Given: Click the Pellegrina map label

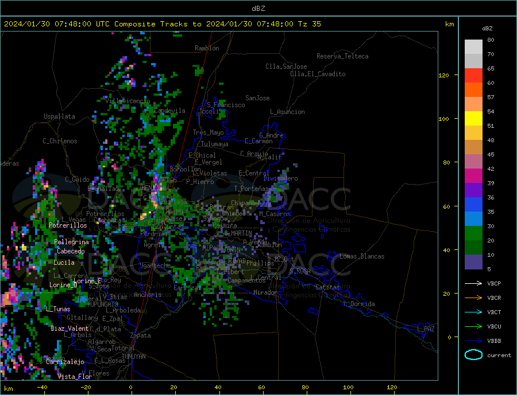Looking at the screenshot, I should (x=72, y=243).
